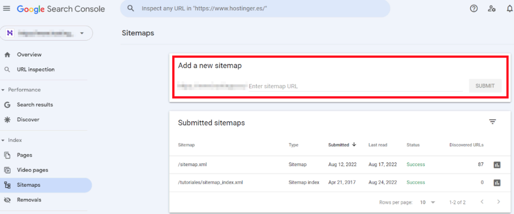
Task: Click the help question mark icon
Action: click(473, 9)
